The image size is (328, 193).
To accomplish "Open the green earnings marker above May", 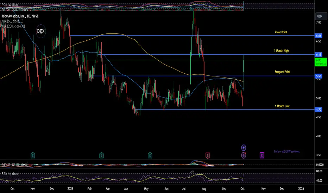I will coord(150,155).
